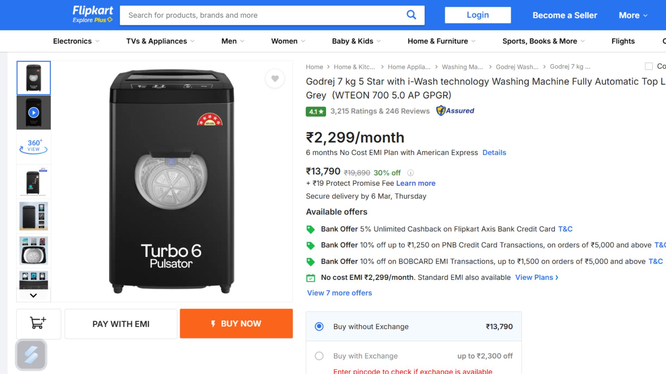Select the partially visible last thumbnail
The image size is (666, 374).
pyautogui.click(x=34, y=279)
